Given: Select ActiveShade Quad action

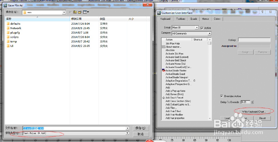Looking at the screenshot, I should coord(175,74).
